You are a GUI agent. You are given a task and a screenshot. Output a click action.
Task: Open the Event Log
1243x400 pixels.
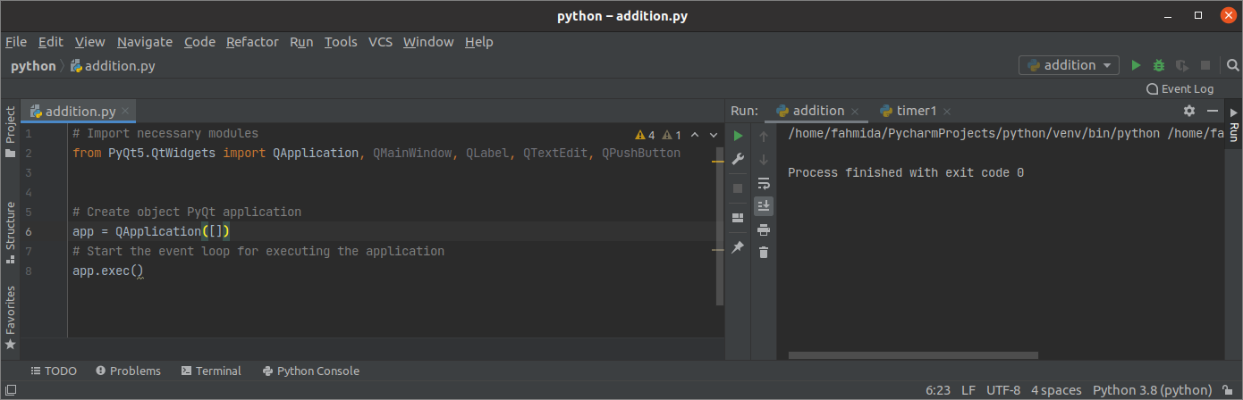click(x=1180, y=88)
